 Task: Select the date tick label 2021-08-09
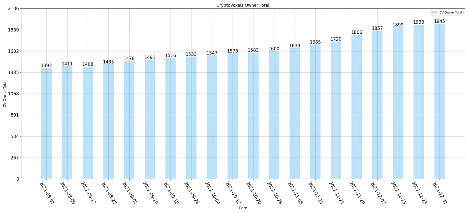(x=68, y=193)
